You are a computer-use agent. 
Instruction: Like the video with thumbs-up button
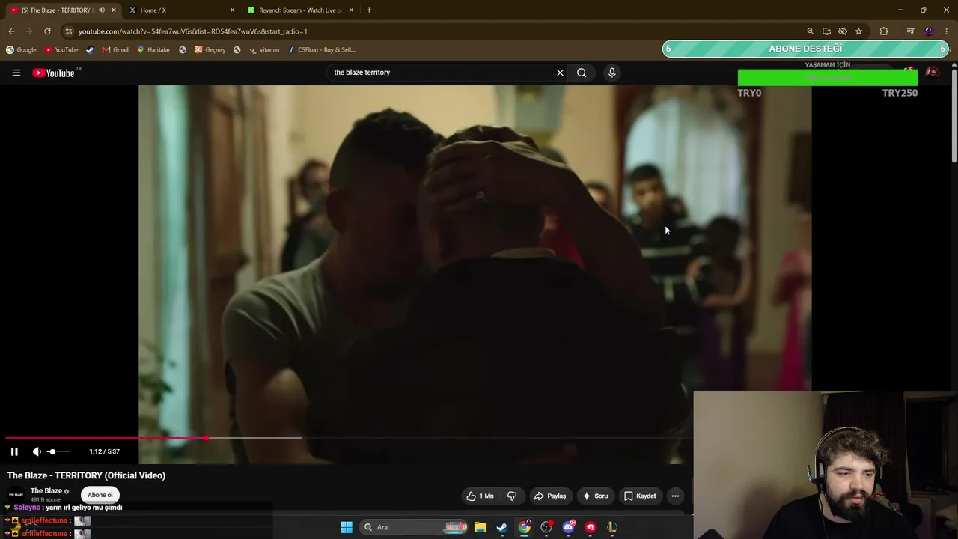(x=480, y=496)
